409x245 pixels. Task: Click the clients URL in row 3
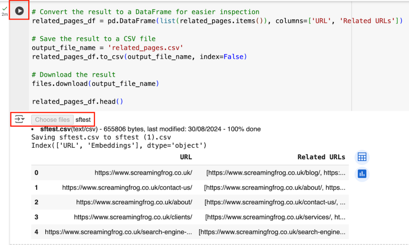[133, 217]
